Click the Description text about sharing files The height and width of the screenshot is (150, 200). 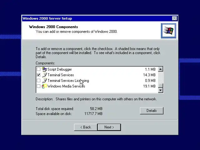106,99
